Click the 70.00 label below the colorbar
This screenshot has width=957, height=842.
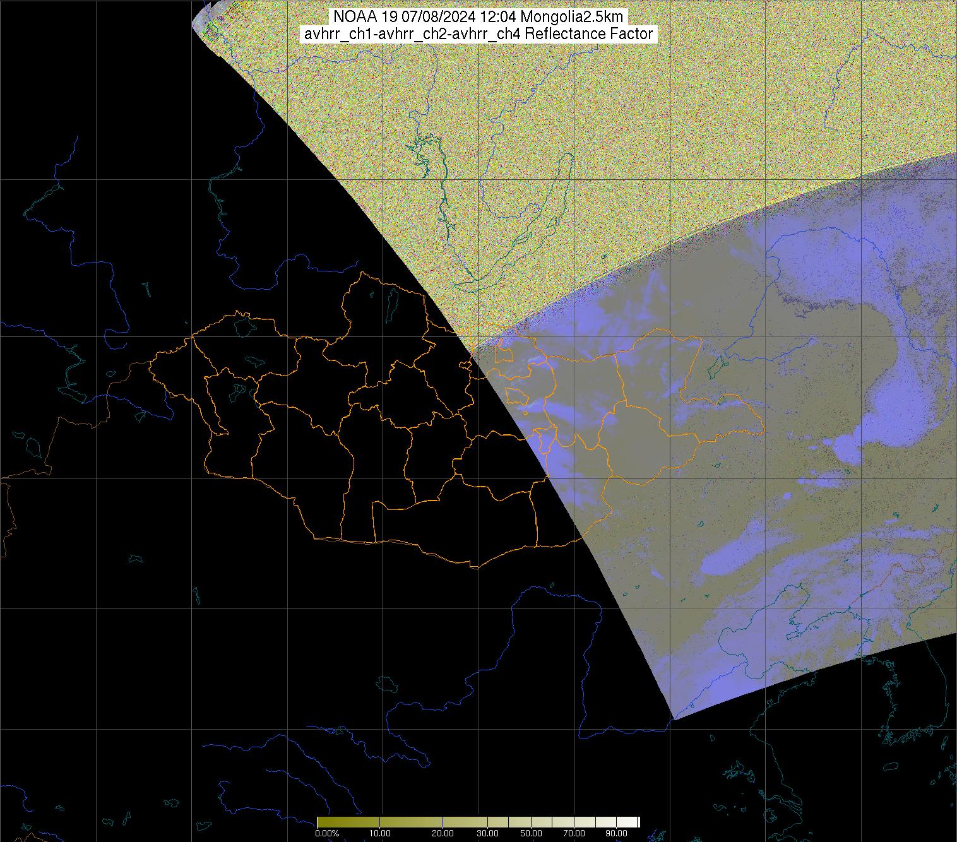pos(574,833)
